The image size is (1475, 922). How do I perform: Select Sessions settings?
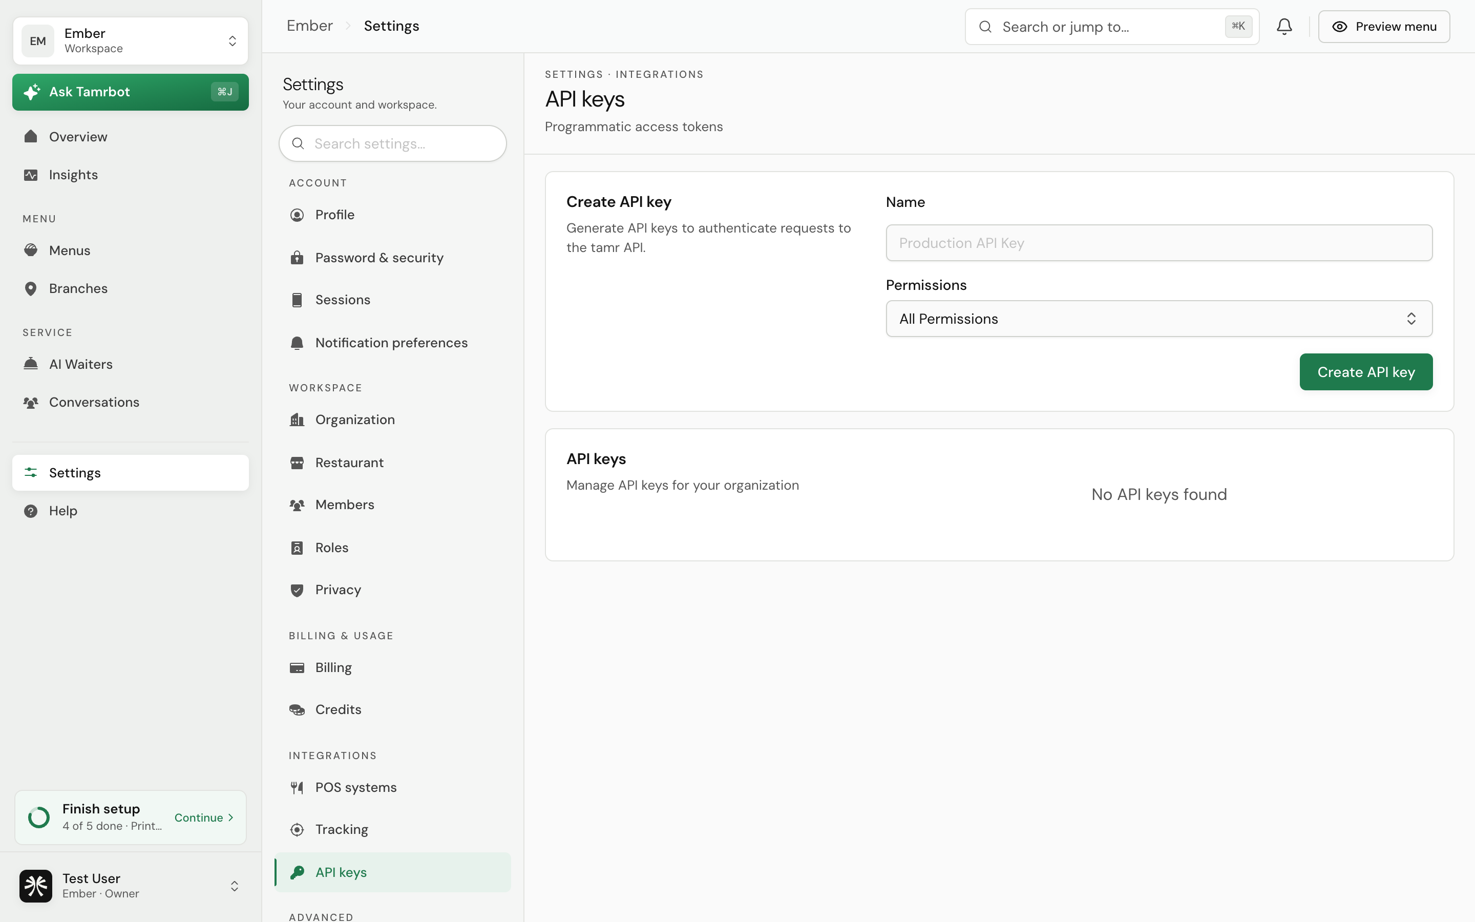392,300
